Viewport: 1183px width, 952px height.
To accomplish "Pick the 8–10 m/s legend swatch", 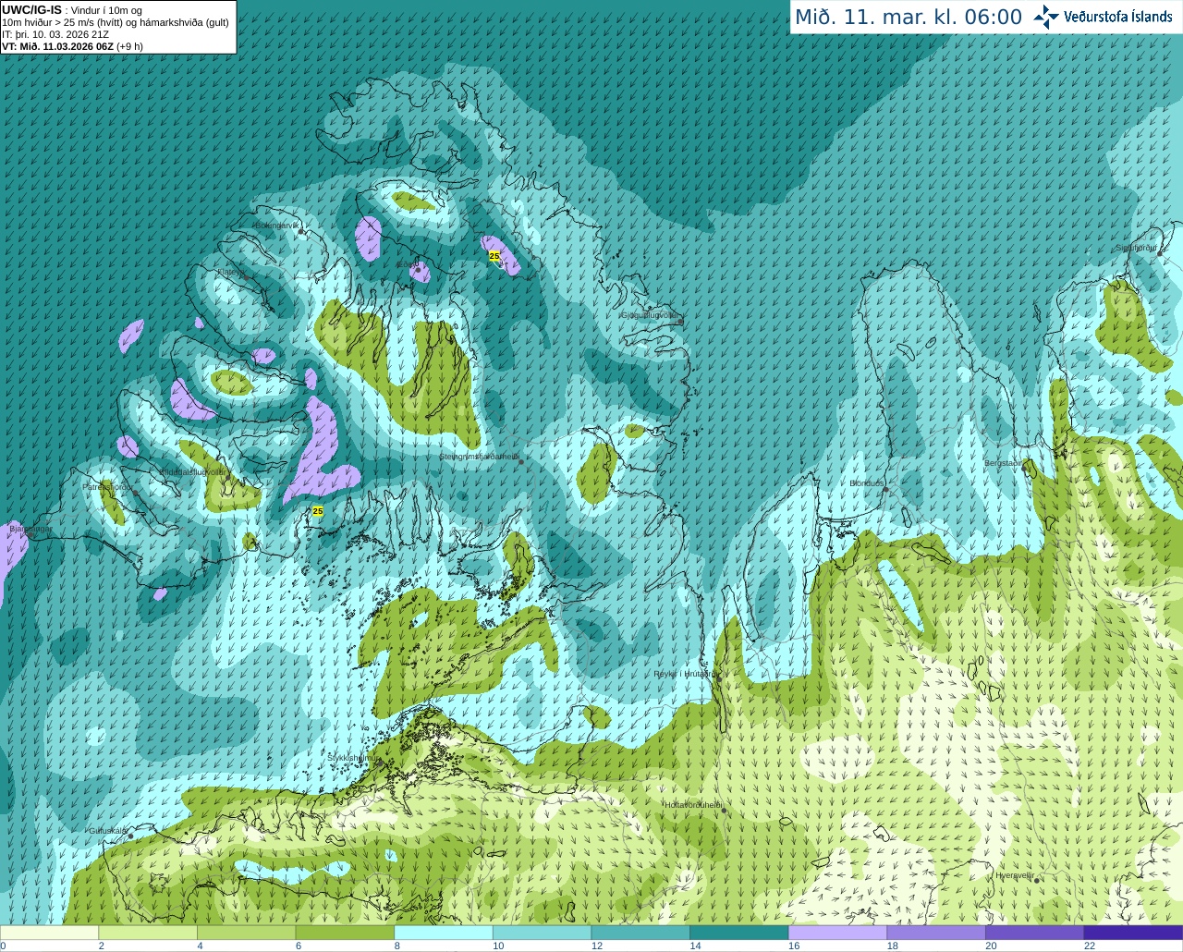I will click(x=444, y=933).
